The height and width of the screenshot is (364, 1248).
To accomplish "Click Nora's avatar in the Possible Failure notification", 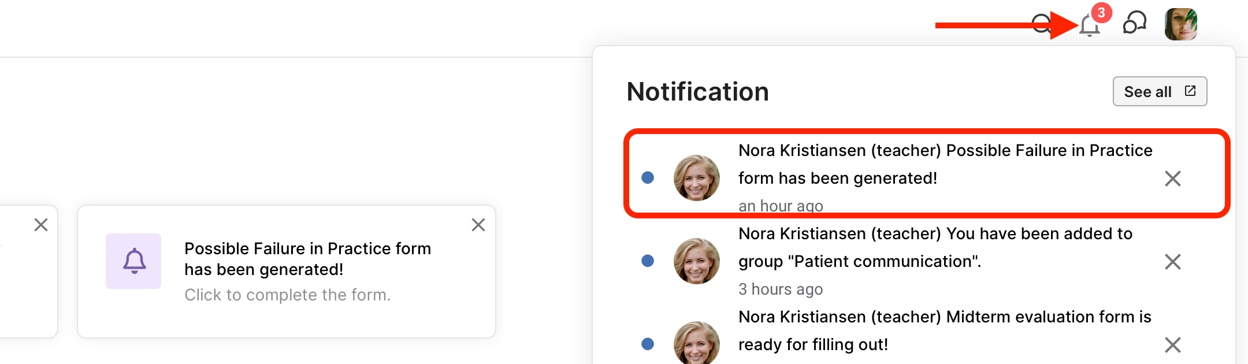I will [697, 178].
